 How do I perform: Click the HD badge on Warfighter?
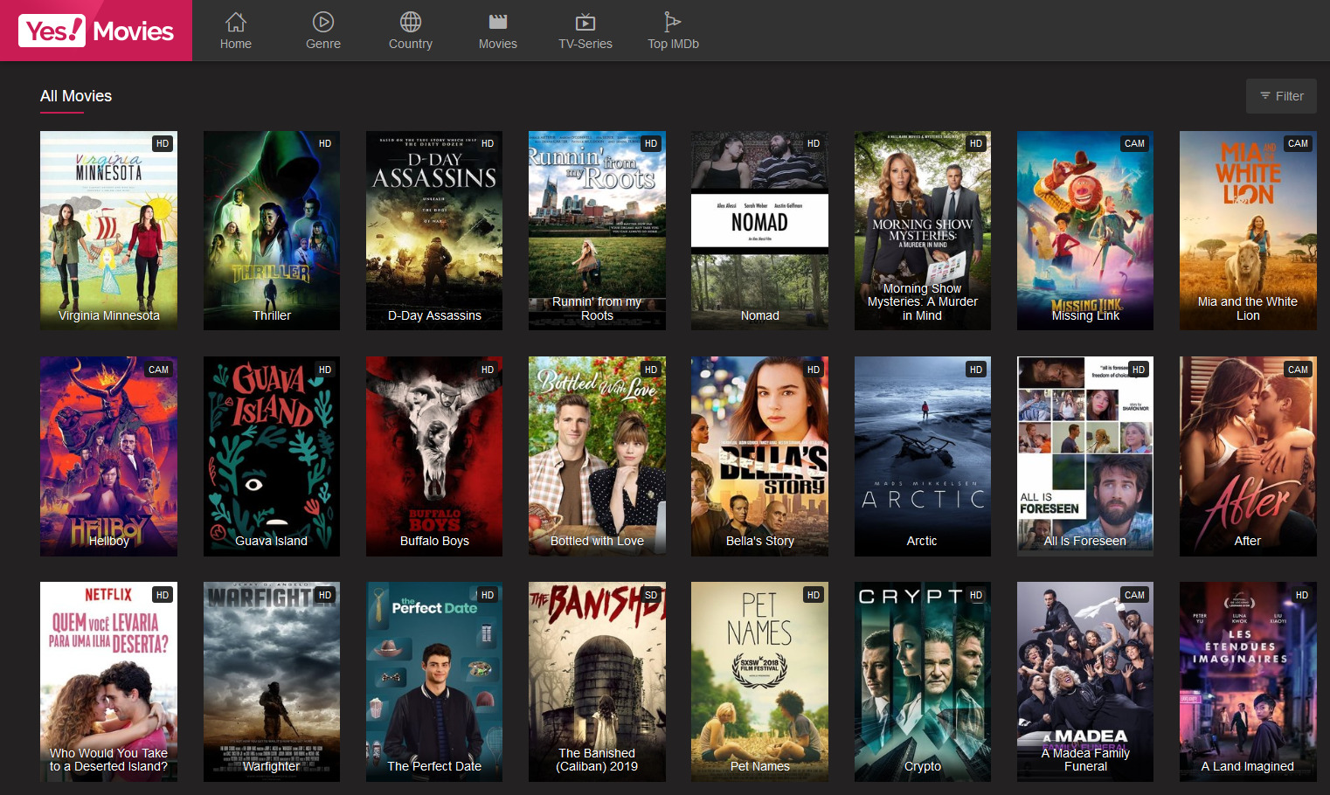[325, 595]
